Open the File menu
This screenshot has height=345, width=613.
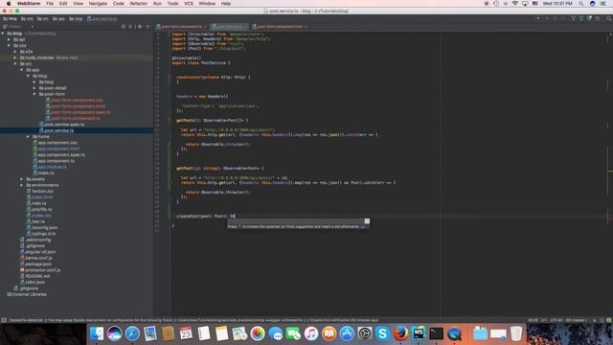pyautogui.click(x=50, y=4)
